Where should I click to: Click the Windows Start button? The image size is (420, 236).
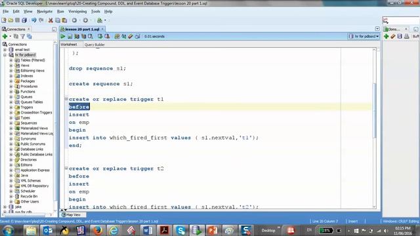[9, 230]
